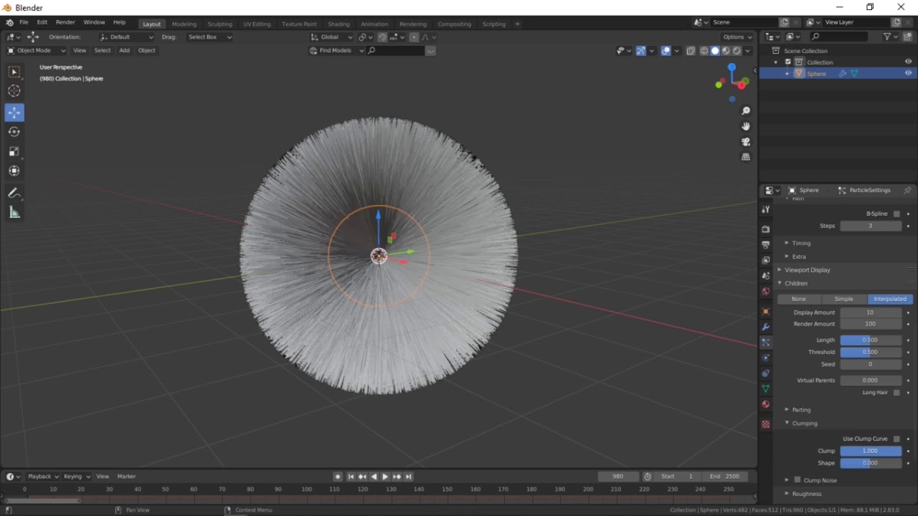Viewport: 918px width, 516px height.
Task: Play the animation forward
Action: [x=385, y=477]
